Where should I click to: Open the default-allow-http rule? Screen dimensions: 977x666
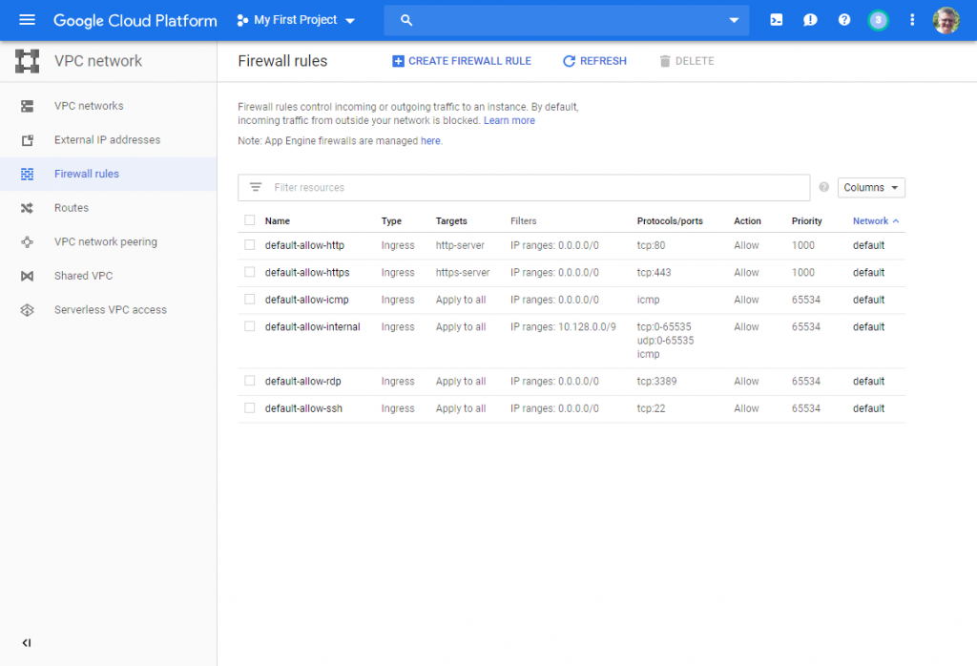click(304, 245)
